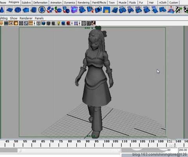Open the Muscle shelf tab

(123, 2)
